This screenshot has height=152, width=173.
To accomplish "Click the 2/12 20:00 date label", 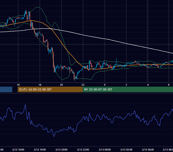I will (x=62, y=149).
